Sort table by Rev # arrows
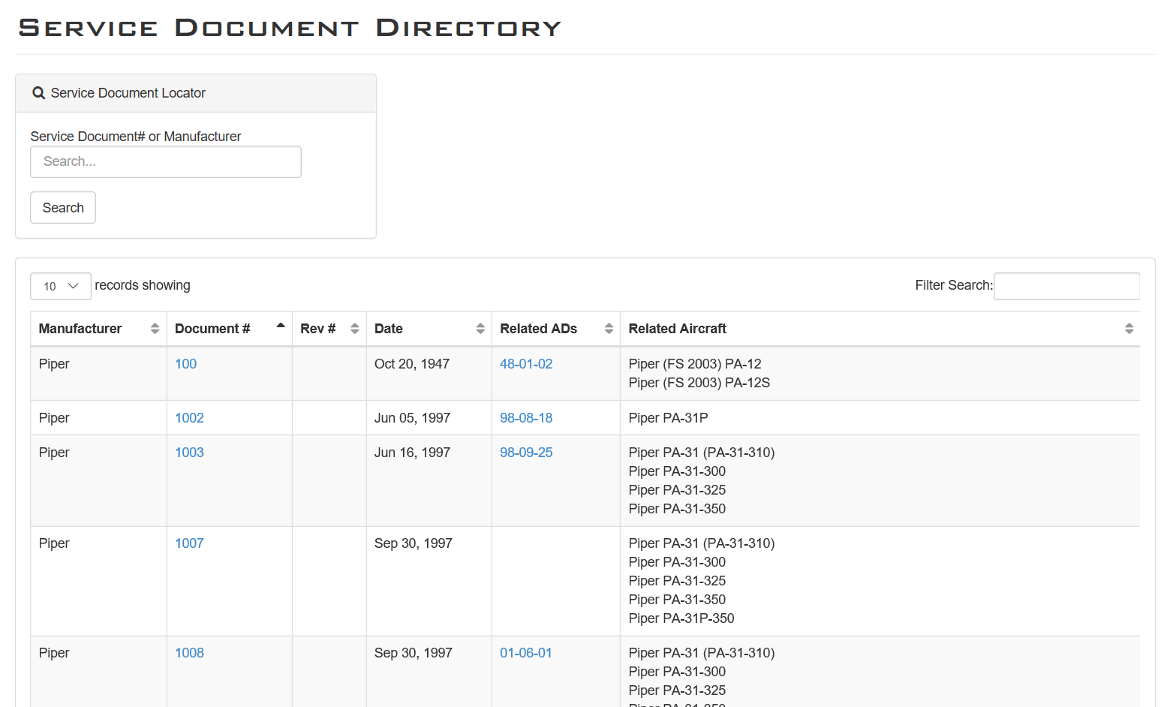1170x707 pixels. [355, 329]
